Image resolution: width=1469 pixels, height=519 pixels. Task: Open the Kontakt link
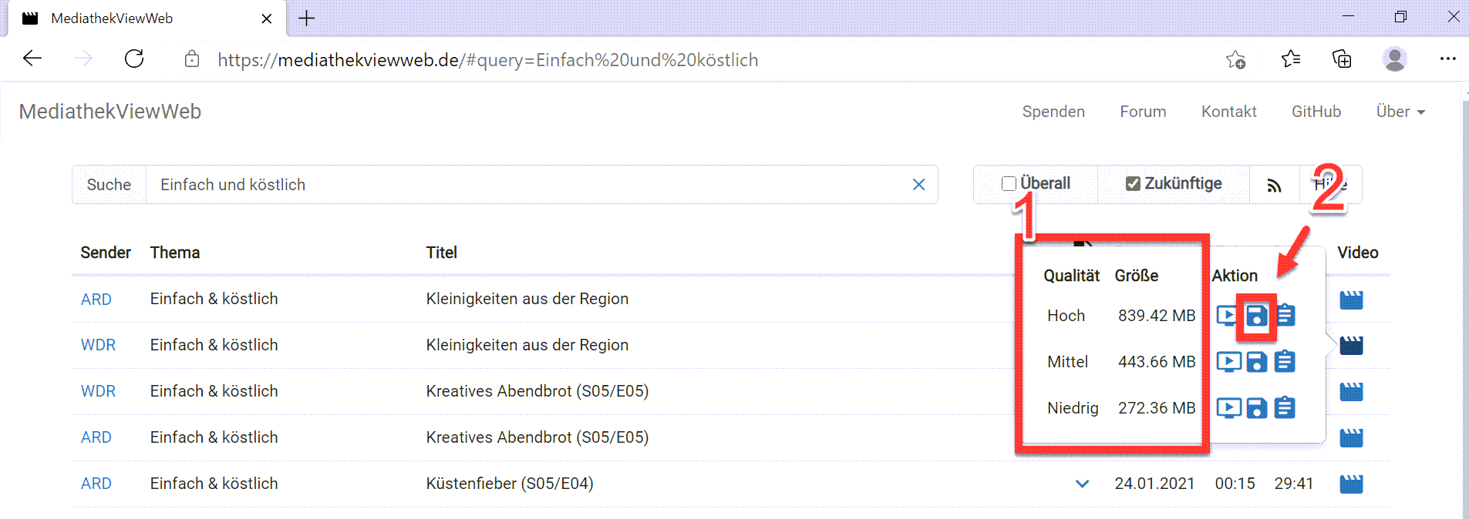[1228, 112]
